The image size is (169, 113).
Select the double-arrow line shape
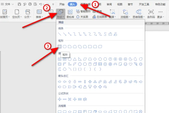tap(70, 34)
